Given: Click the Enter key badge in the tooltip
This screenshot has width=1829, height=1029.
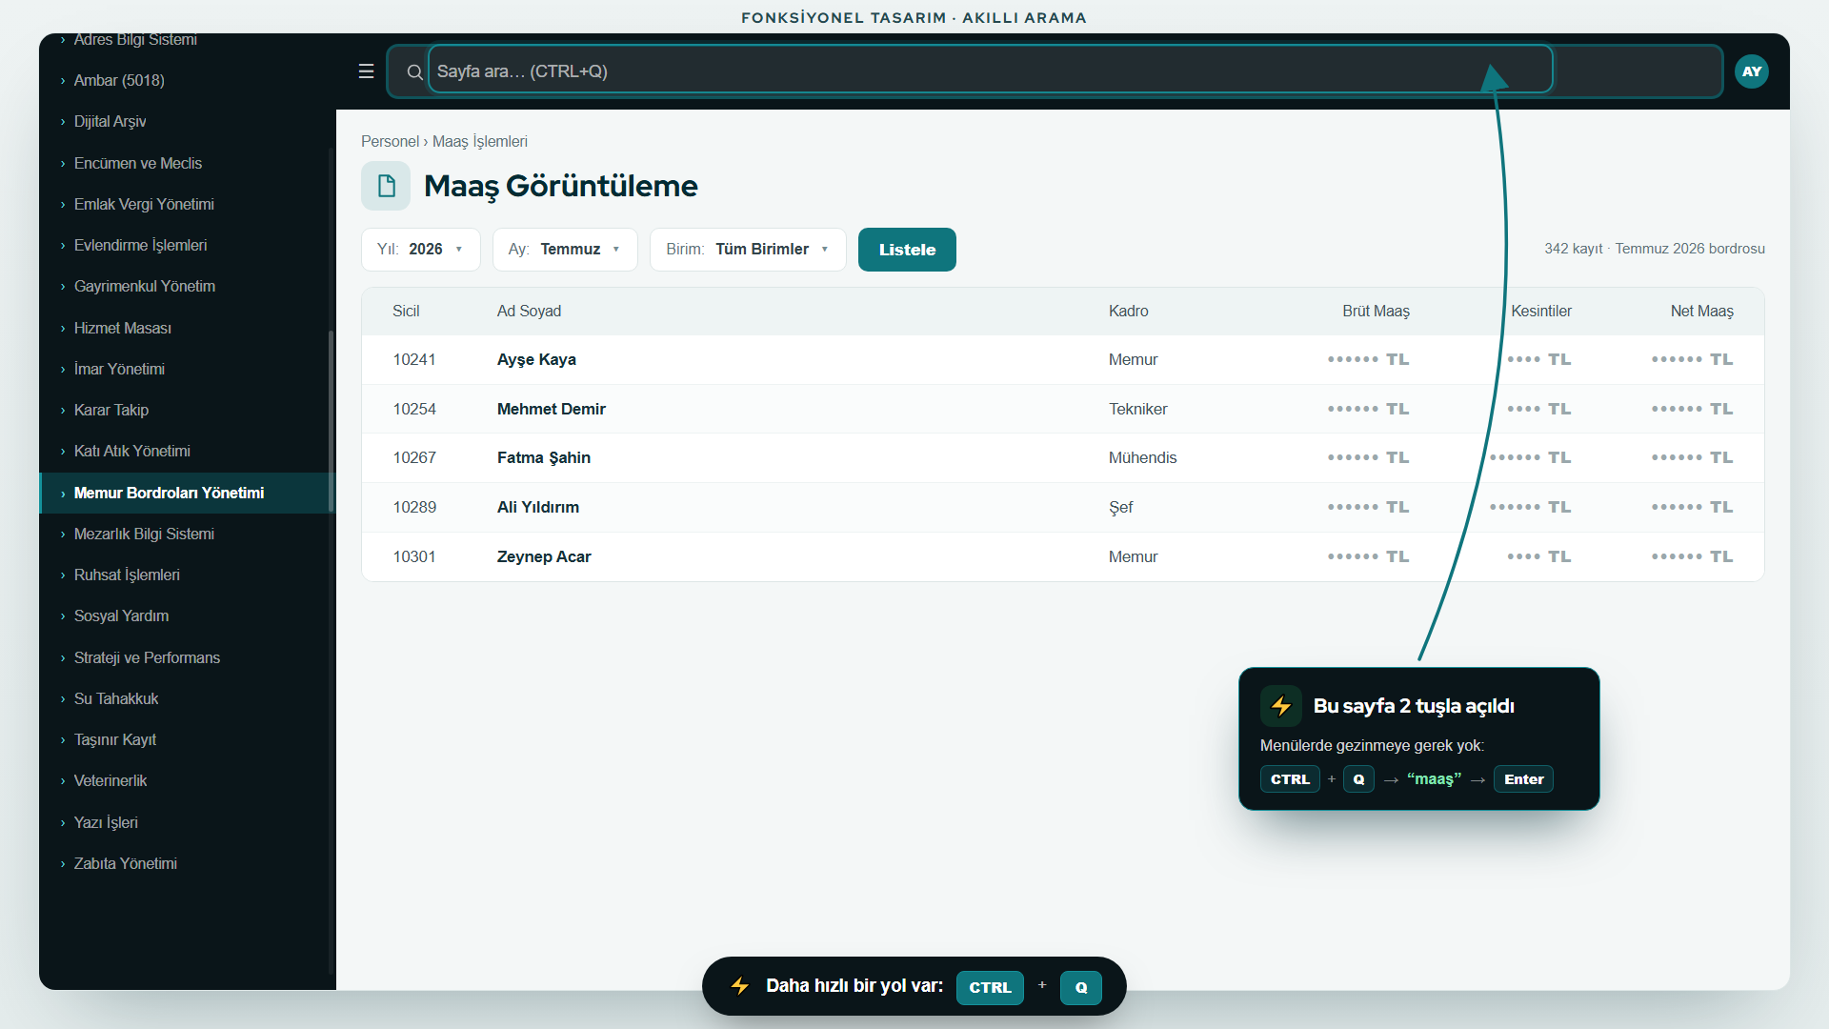Looking at the screenshot, I should 1523,779.
